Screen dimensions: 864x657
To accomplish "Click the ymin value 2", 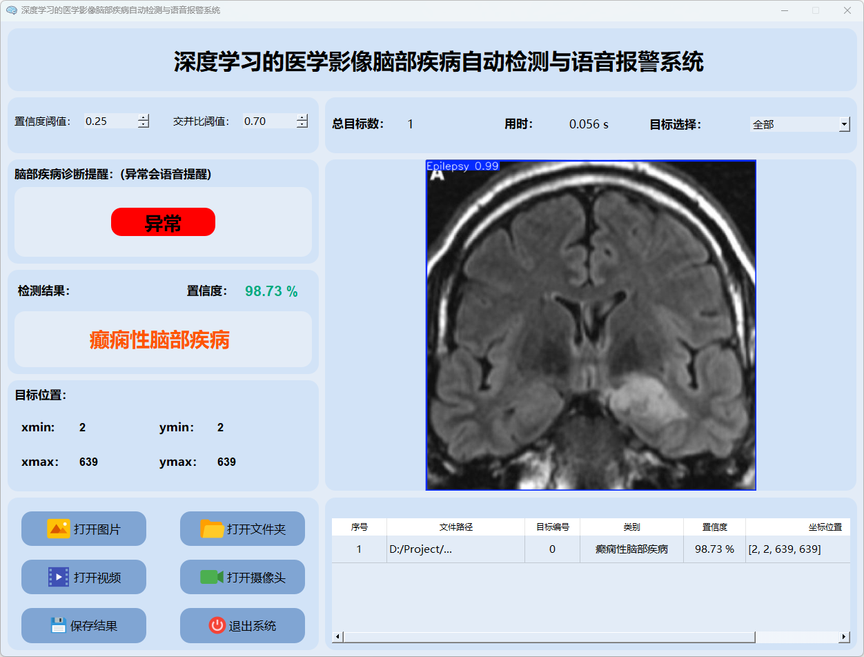I will [220, 427].
